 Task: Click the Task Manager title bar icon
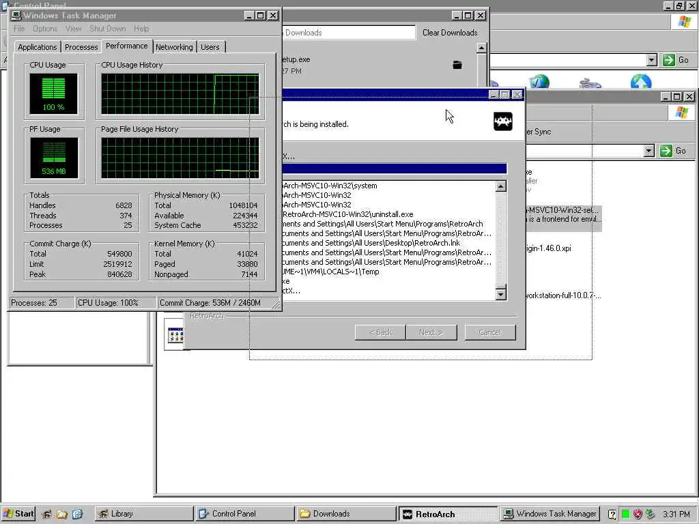16,16
